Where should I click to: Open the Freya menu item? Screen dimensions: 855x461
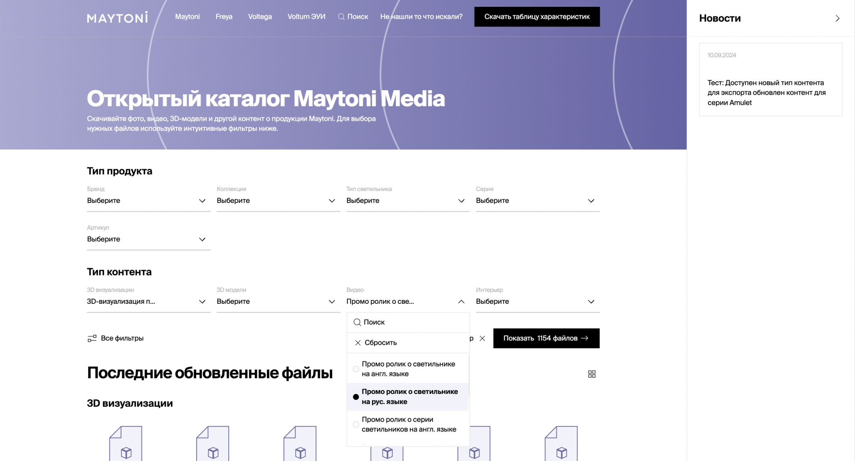(224, 17)
